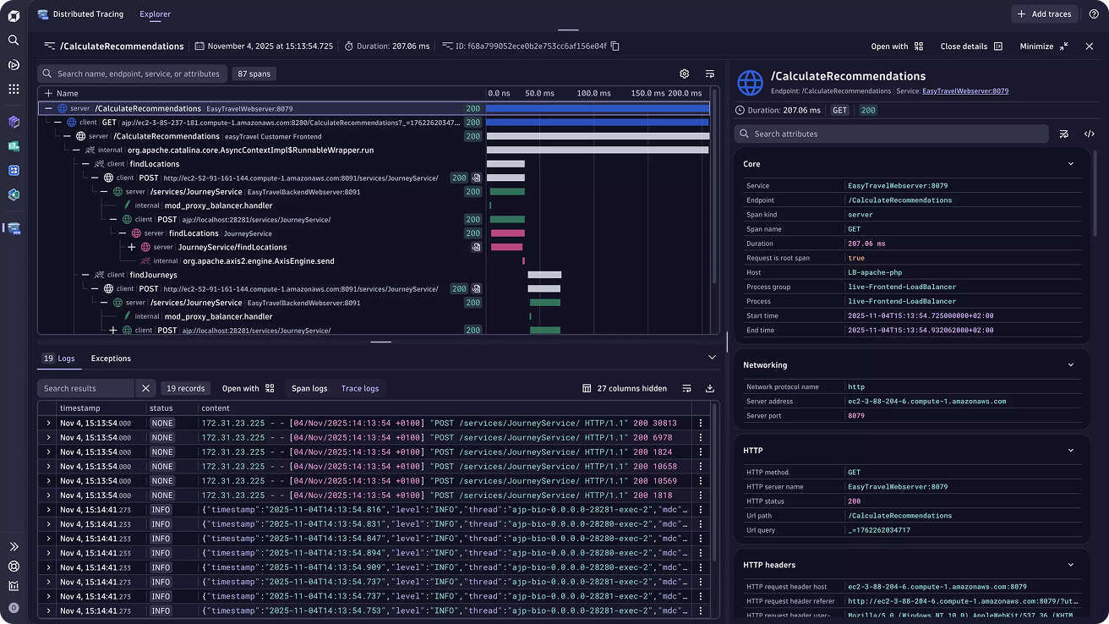This screenshot has height=624, width=1109.
Task: Open logs icon on JourneyService/findLocations span
Action: [x=477, y=247]
